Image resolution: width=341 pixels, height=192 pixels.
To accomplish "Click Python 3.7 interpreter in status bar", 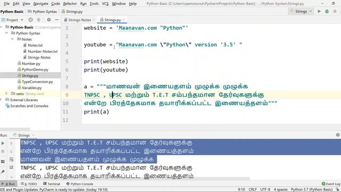I will [312, 189].
